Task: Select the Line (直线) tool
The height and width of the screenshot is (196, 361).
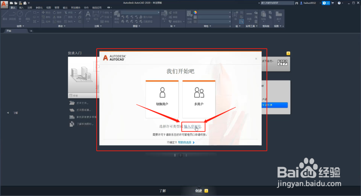Action: tap(5, 16)
